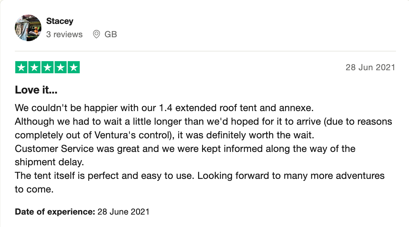Viewport: 409px width, 227px height.
Task: Select the fourth green rating star
Action: [x=61, y=67]
